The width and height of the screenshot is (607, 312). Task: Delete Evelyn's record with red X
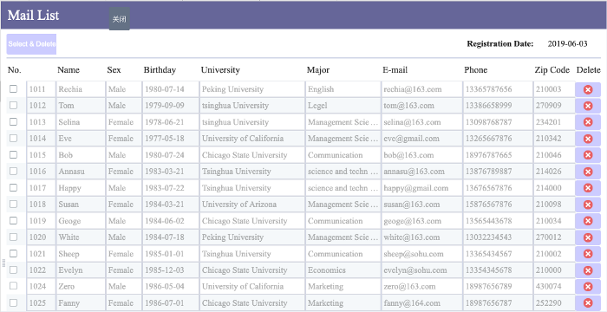tap(588, 270)
